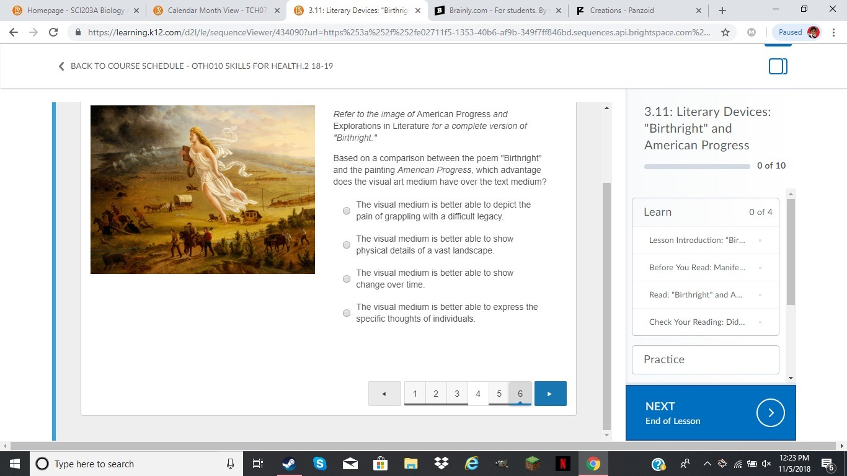Click the 'Type here to search' box

pyautogui.click(x=136, y=464)
